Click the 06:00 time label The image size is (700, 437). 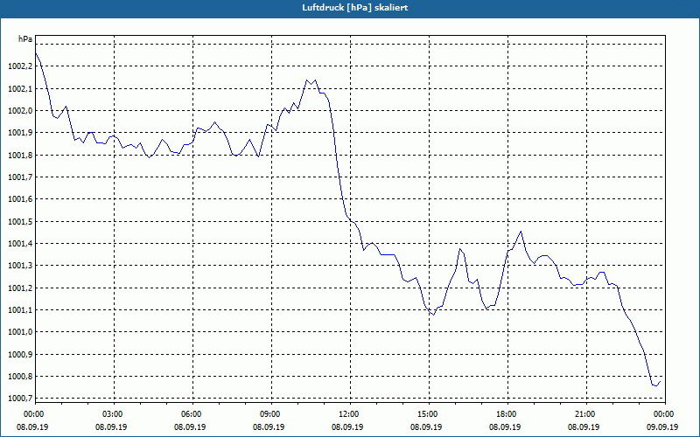point(192,414)
